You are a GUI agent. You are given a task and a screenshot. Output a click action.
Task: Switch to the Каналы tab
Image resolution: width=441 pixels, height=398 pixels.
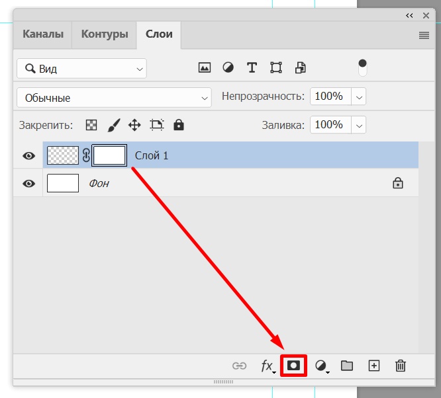(x=43, y=34)
